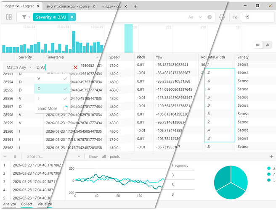
Task: Open the Visualize tab at the bottom
Action: (x=45, y=205)
